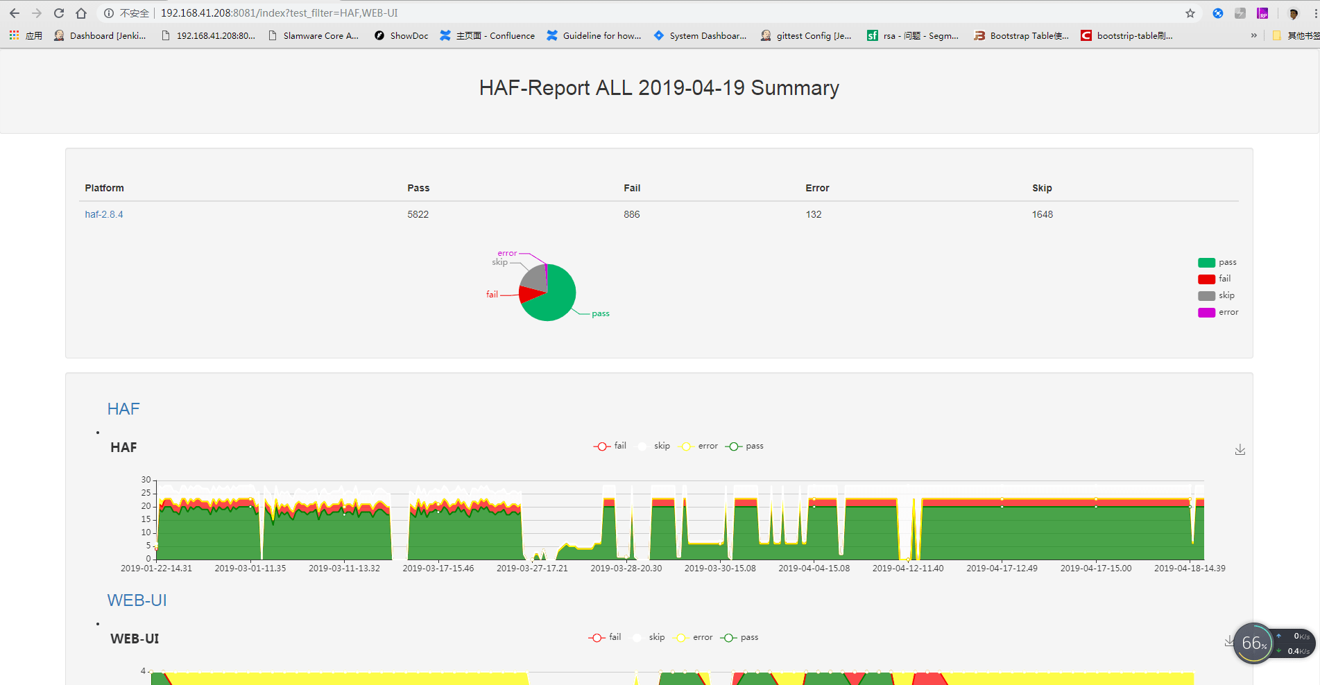The image size is (1320, 685).
Task: Toggle the skip entry in pie legend
Action: (1216, 295)
